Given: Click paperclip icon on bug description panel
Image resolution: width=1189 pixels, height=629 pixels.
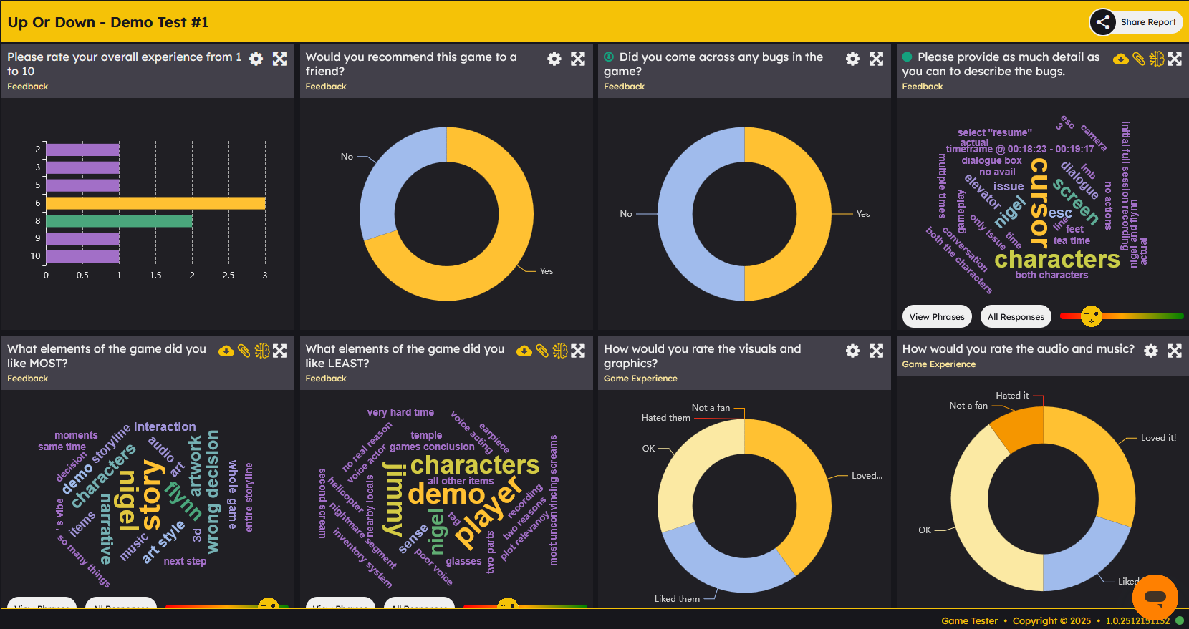Looking at the screenshot, I should pyautogui.click(x=1138, y=59).
